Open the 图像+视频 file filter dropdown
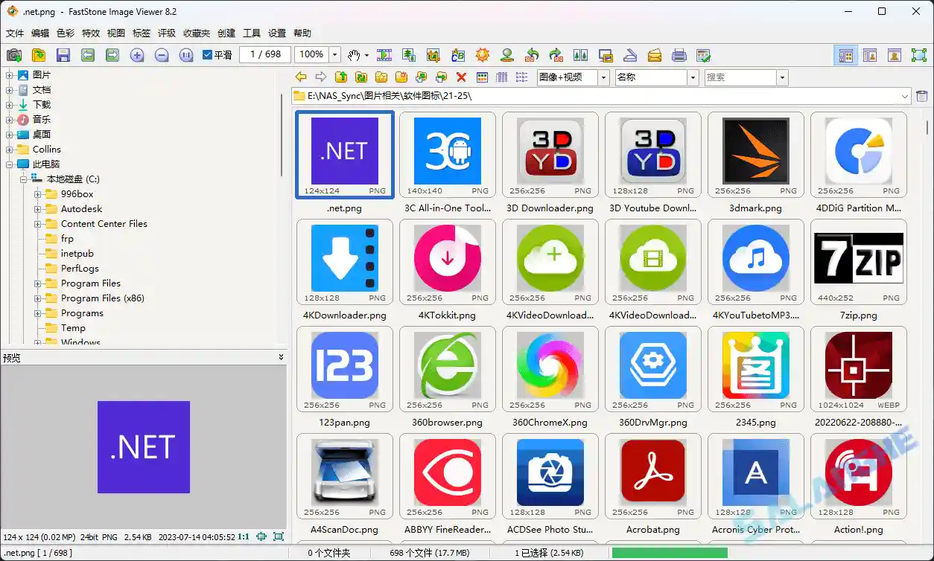This screenshot has height=561, width=934. [x=602, y=77]
